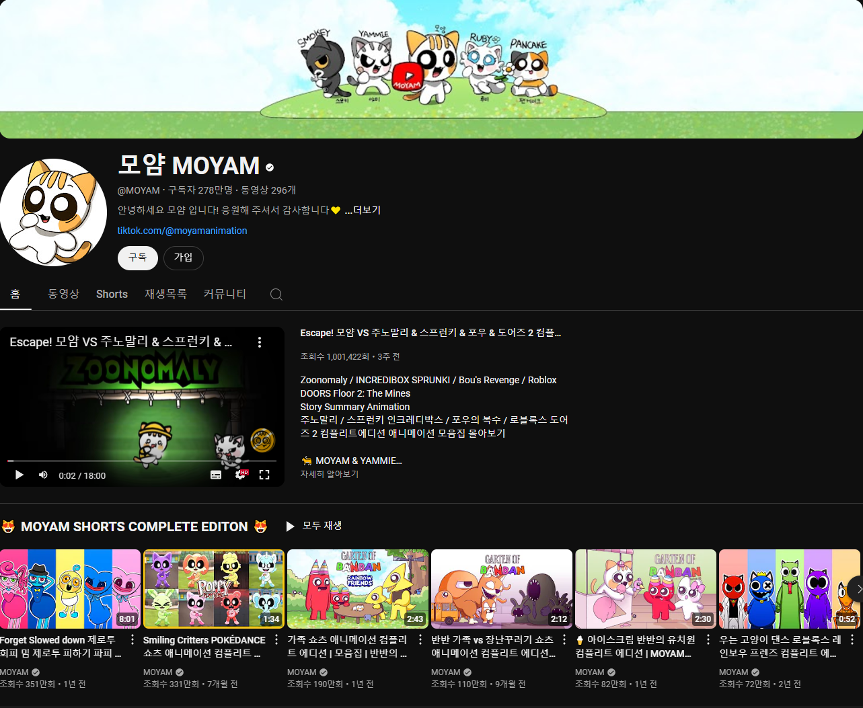Expand video description 자세히 알아보기
This screenshot has width=863, height=708.
tap(330, 474)
